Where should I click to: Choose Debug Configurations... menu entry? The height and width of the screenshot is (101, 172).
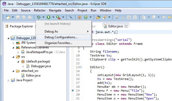64,37
